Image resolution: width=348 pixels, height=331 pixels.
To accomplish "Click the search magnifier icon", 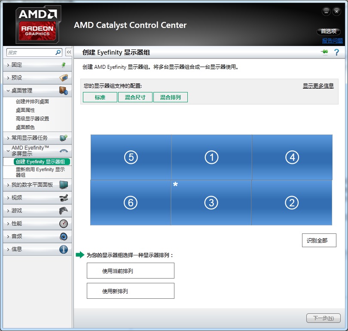I will pos(58,52).
